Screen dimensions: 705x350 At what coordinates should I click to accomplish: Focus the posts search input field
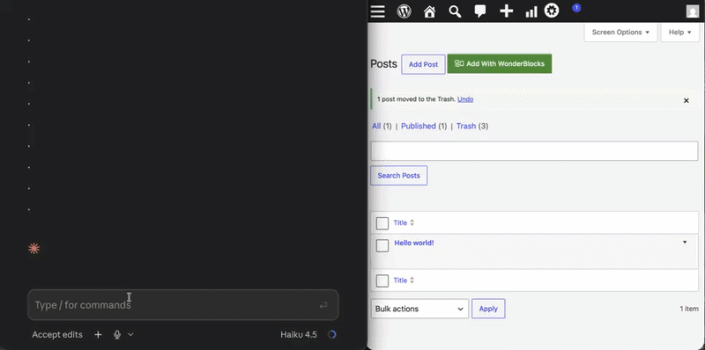point(534,150)
